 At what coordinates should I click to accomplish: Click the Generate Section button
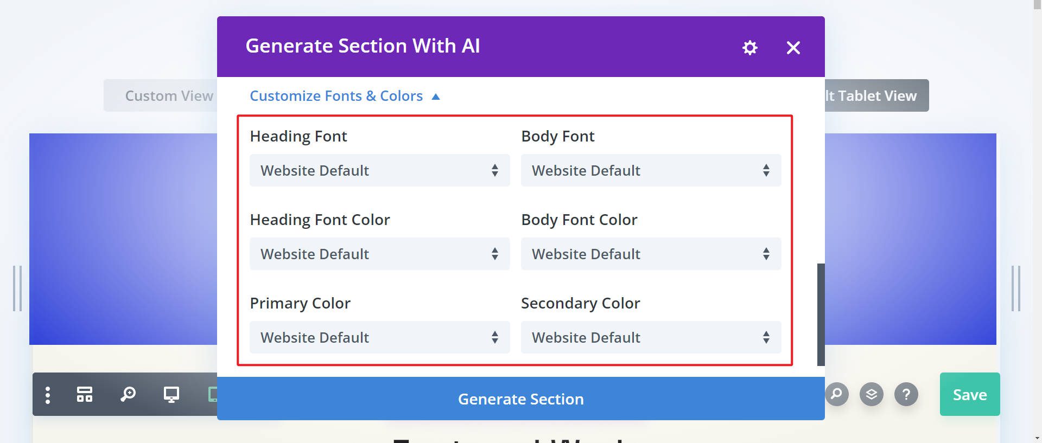(x=521, y=399)
